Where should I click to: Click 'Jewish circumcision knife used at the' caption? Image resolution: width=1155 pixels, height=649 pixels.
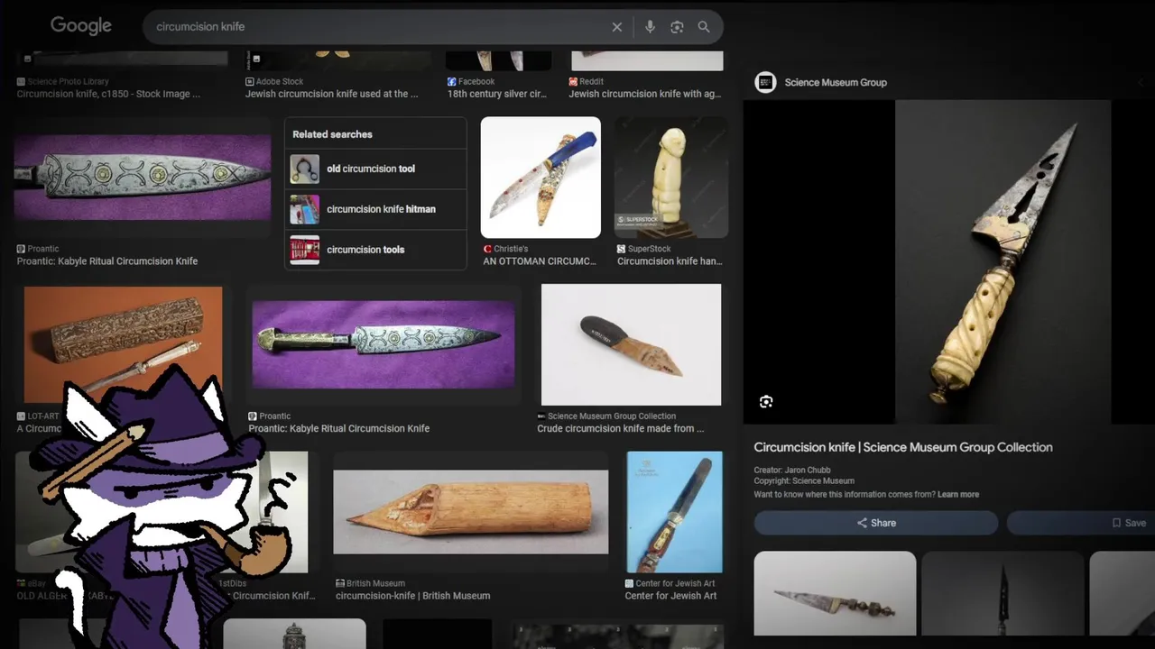point(332,94)
